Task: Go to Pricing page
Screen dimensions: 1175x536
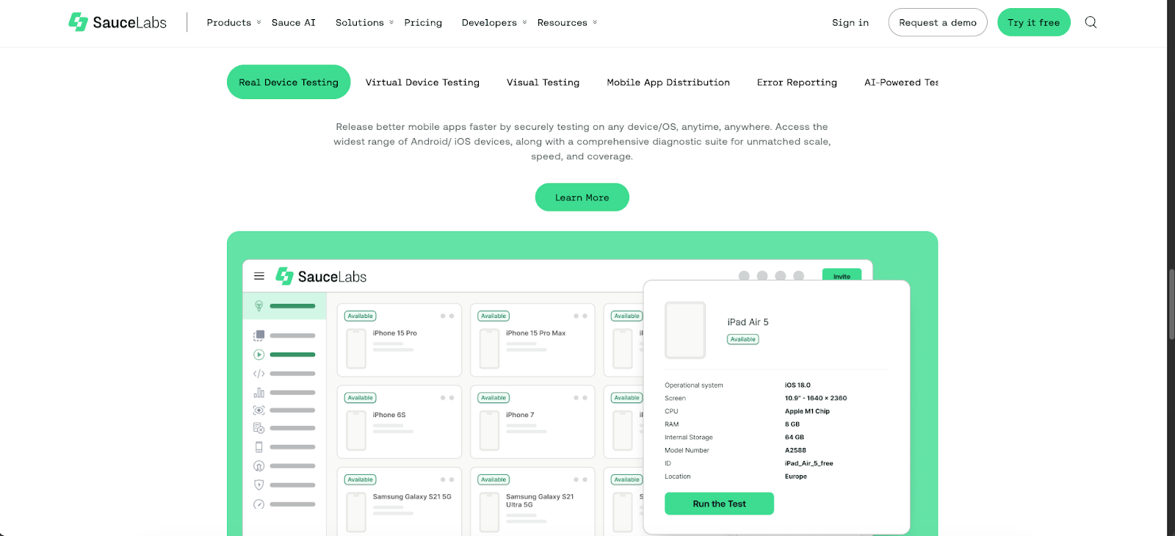Action: click(423, 23)
